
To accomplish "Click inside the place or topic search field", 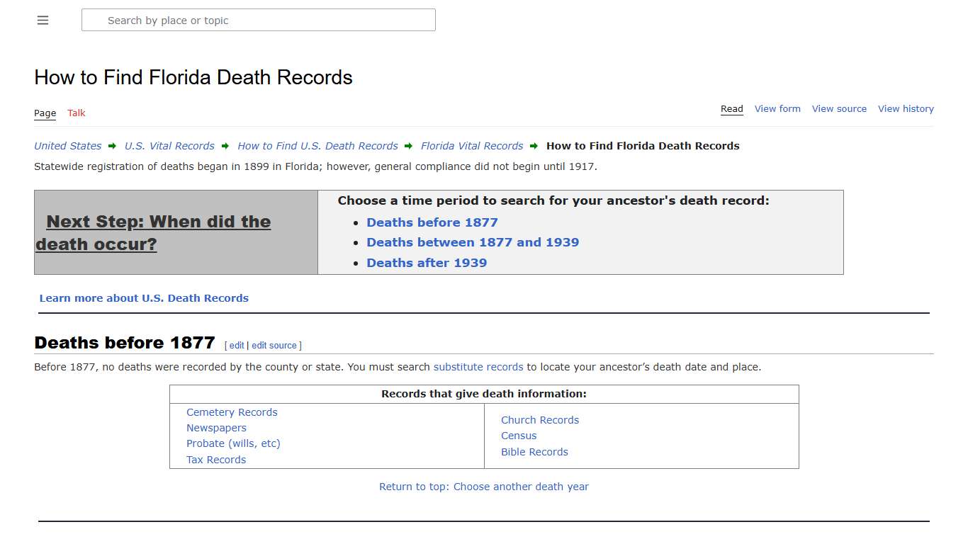I will coord(259,20).
